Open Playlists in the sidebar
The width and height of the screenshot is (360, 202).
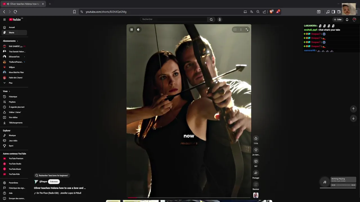coord(14,102)
